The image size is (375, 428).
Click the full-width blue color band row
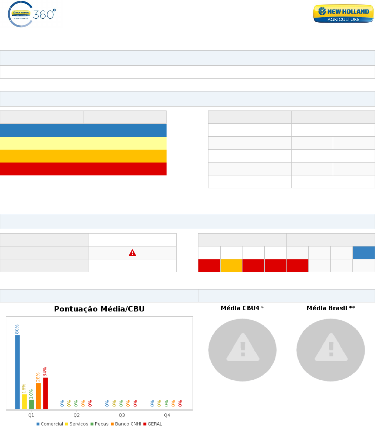click(83, 130)
